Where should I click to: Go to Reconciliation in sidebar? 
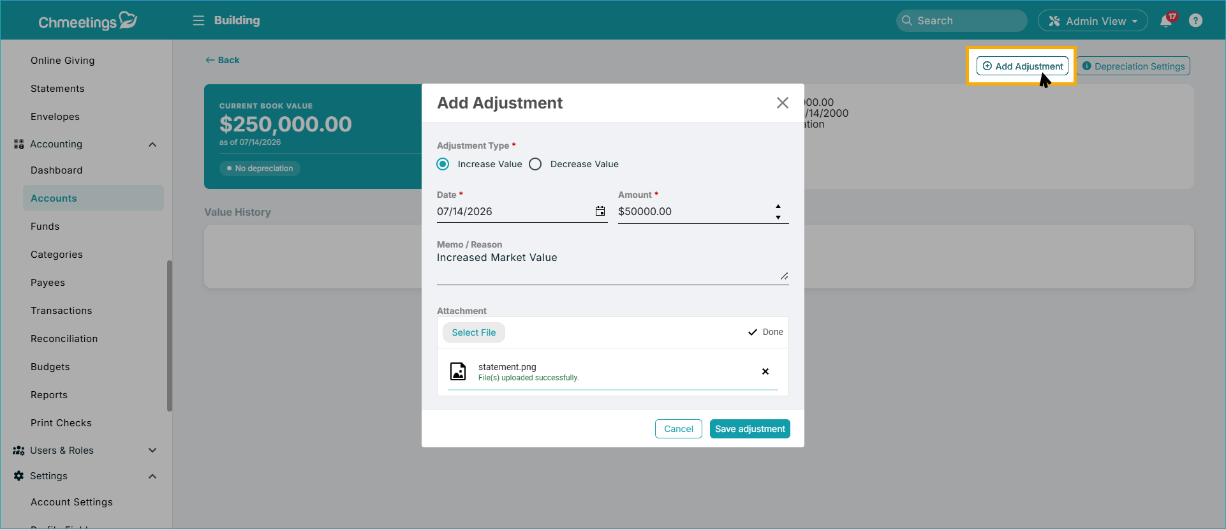(x=64, y=339)
